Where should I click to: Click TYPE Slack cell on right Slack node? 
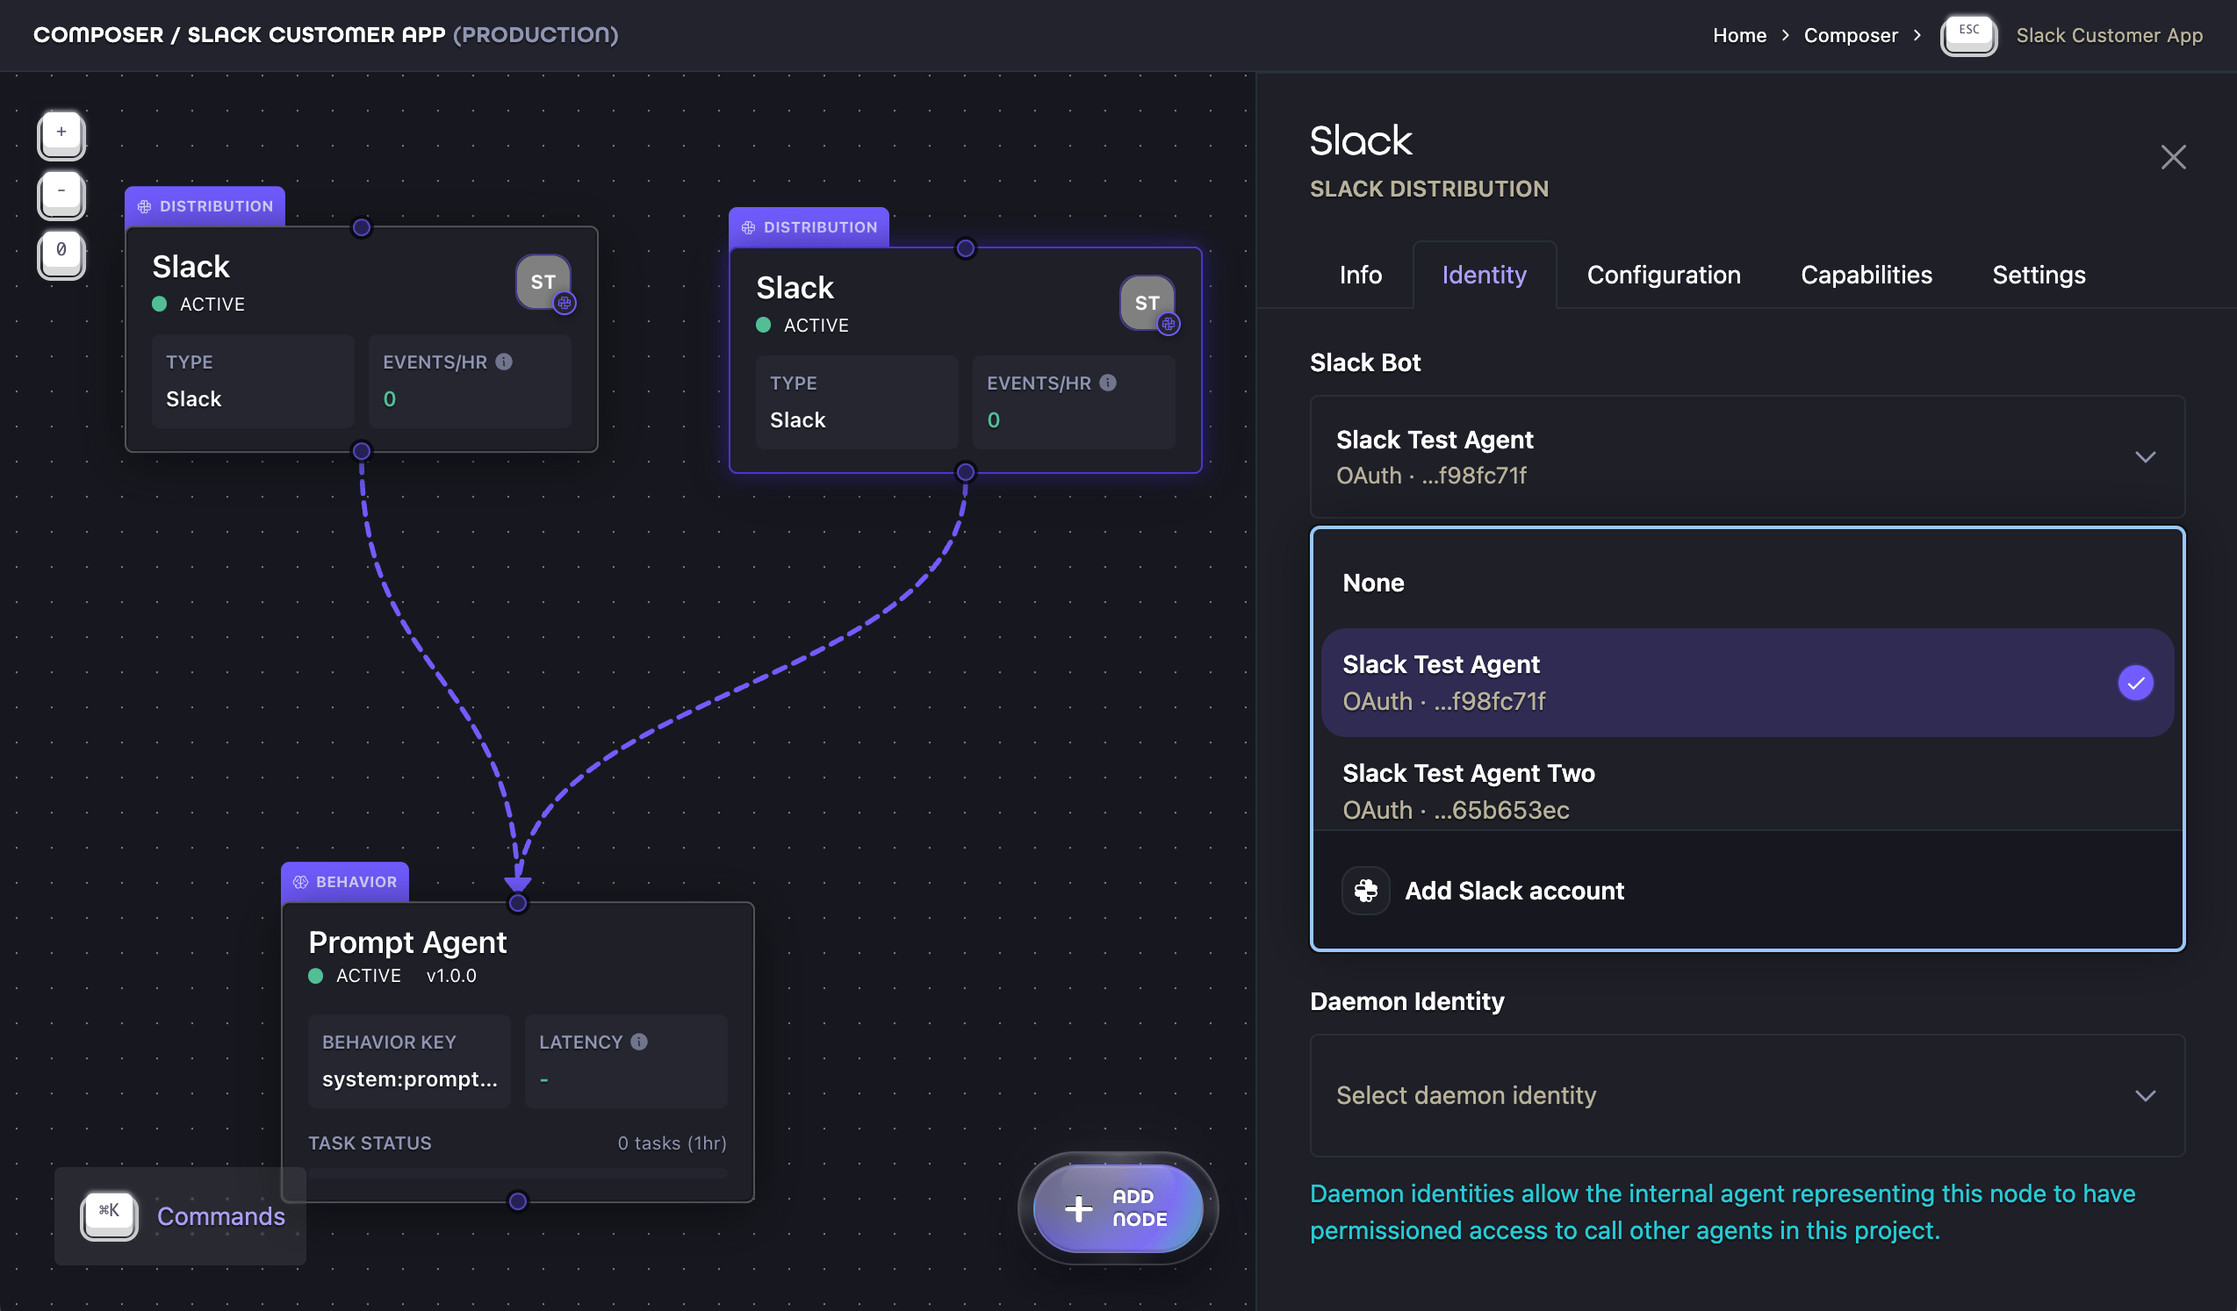857,403
